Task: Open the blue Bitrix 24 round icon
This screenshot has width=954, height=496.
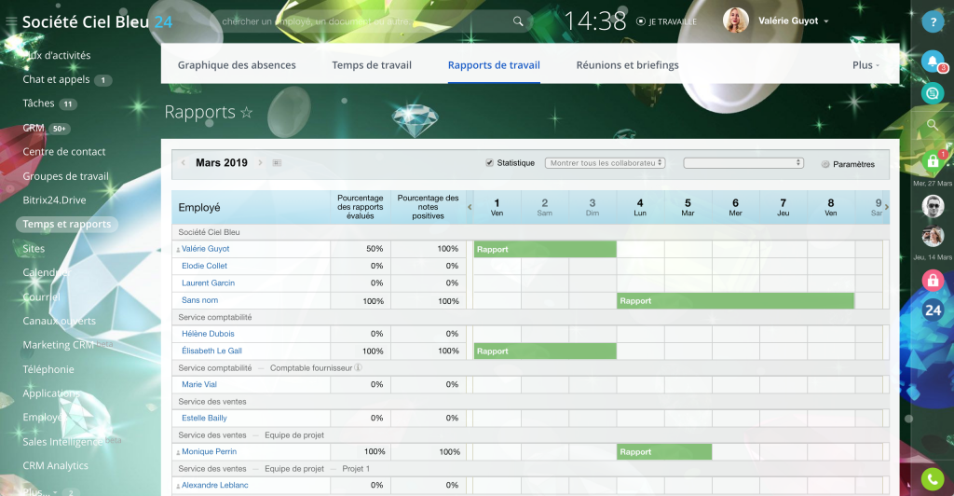Action: [x=933, y=310]
